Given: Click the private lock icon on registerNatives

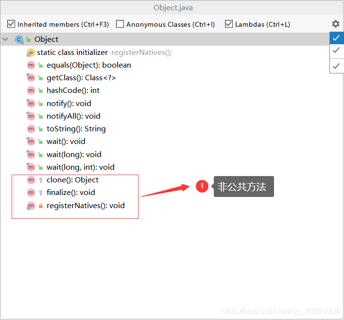Looking at the screenshot, I should [x=41, y=206].
